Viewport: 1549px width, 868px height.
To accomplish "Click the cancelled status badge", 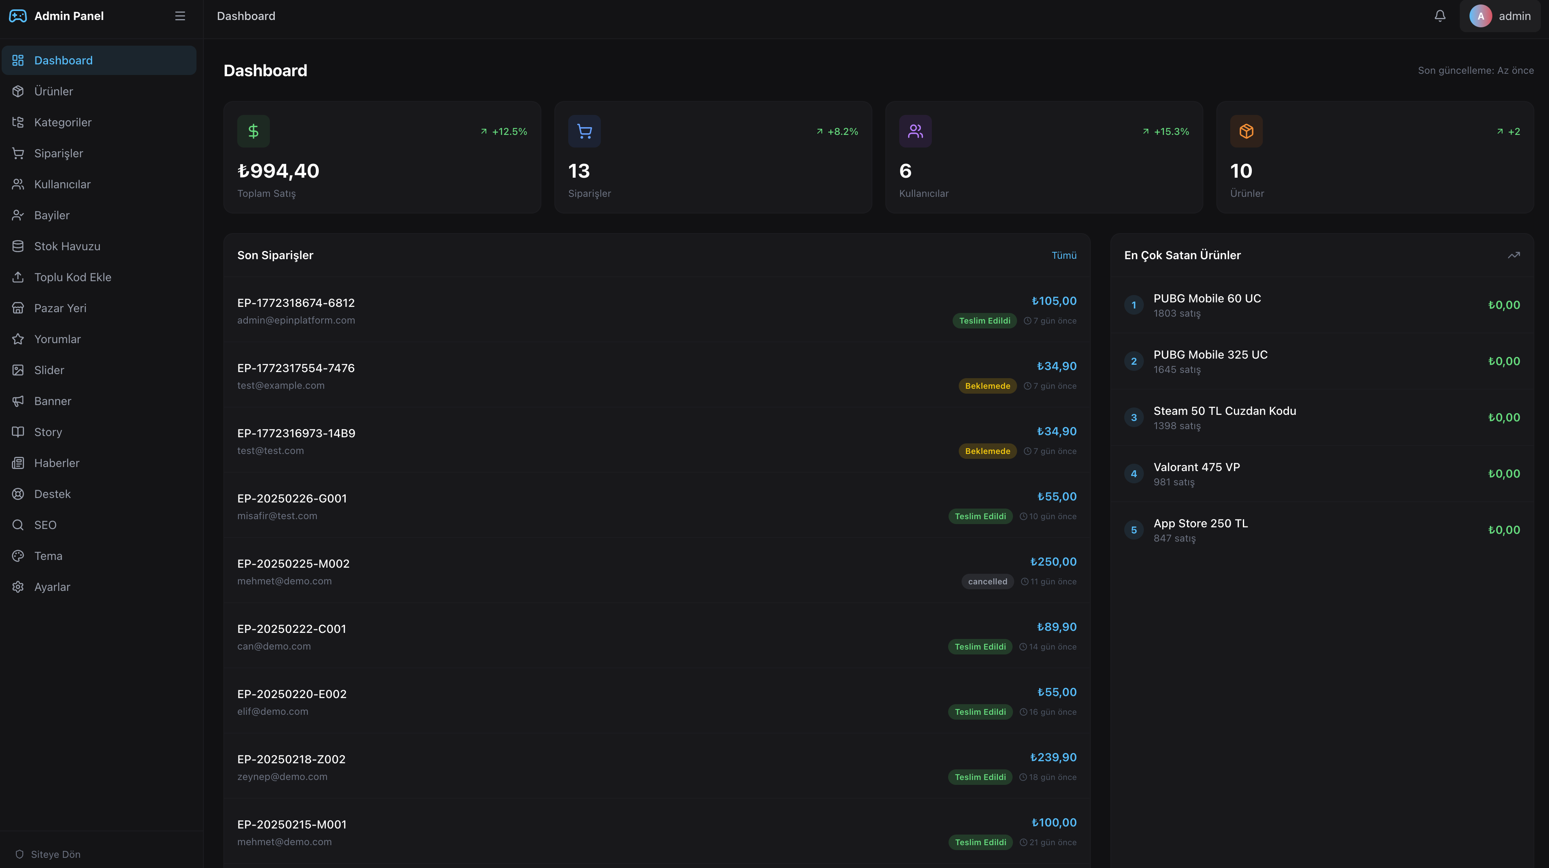I will coord(987,581).
